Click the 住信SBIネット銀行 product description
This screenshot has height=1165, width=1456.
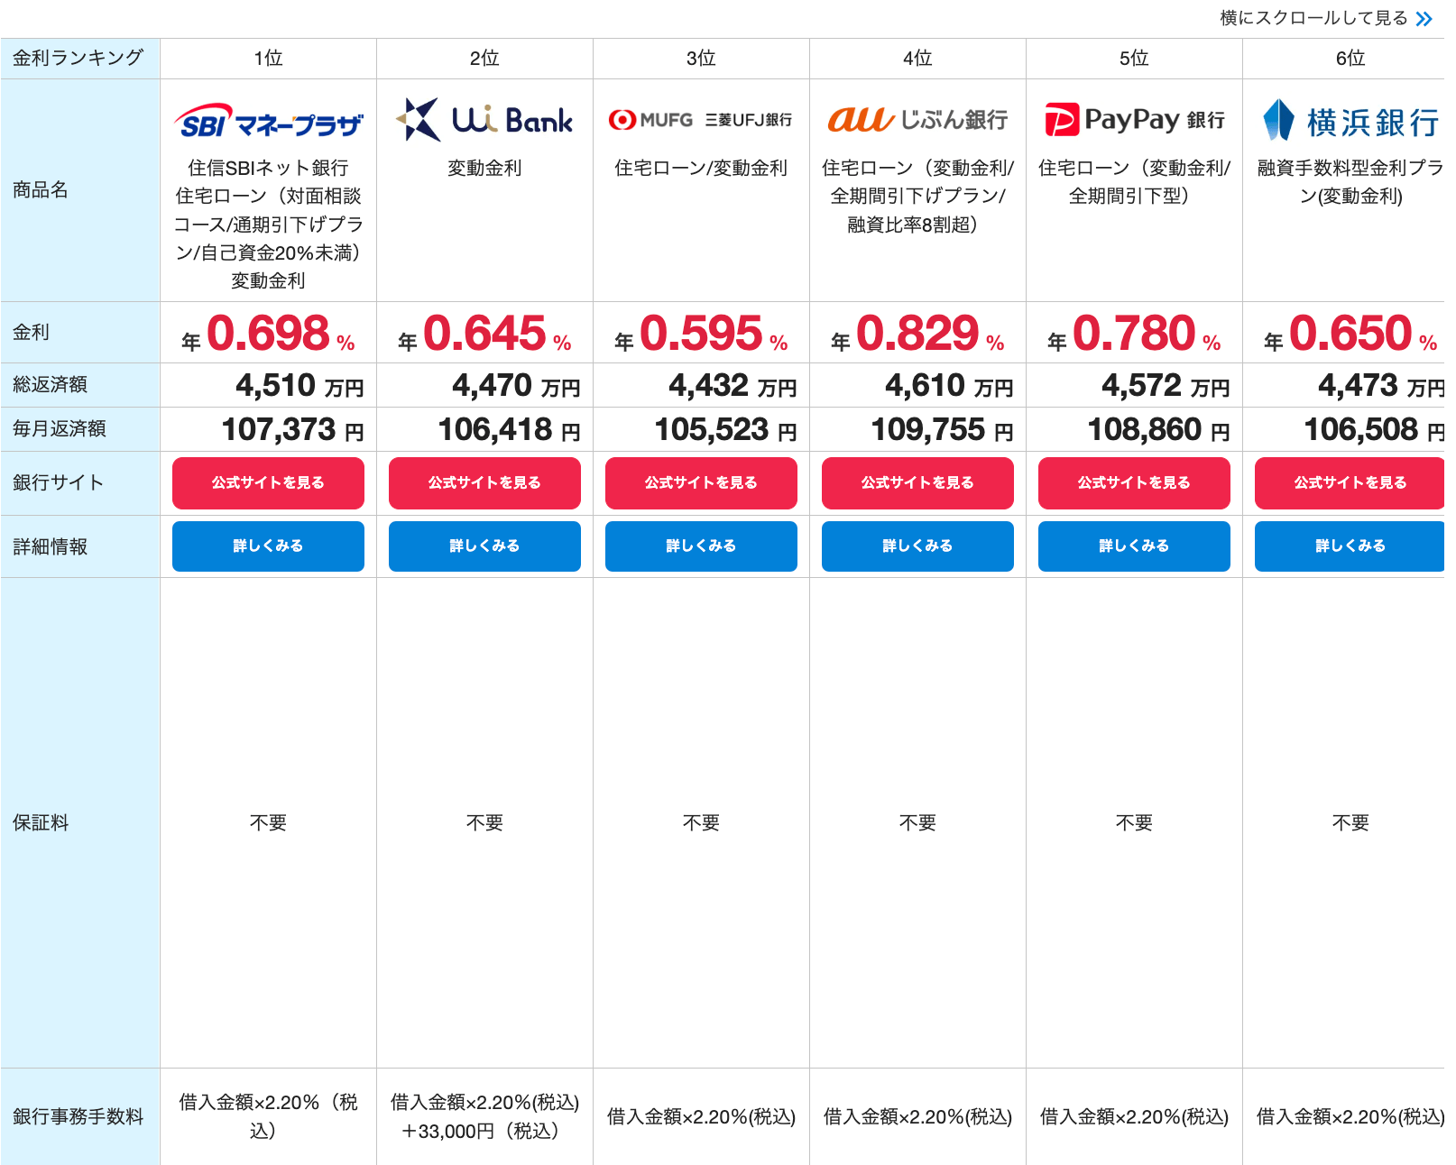pos(268,225)
